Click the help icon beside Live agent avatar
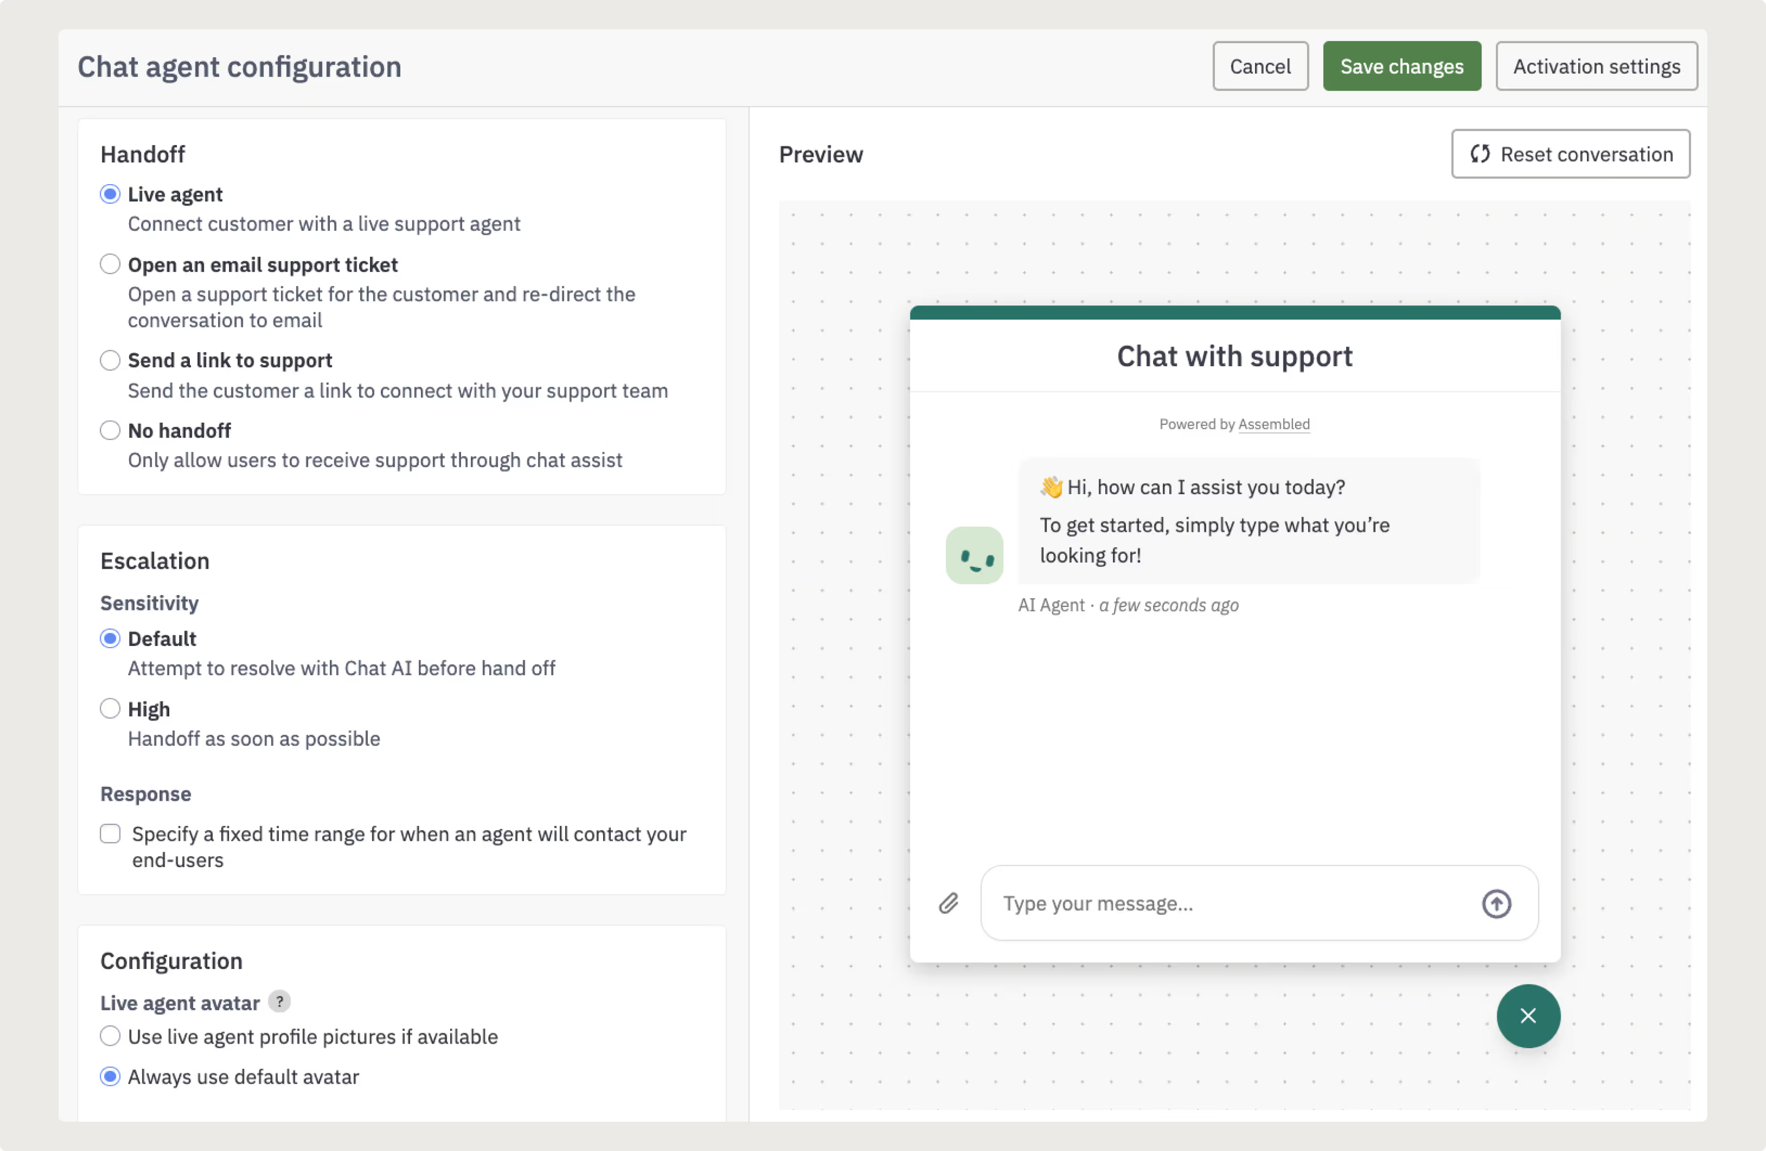This screenshot has width=1766, height=1151. point(279,1002)
